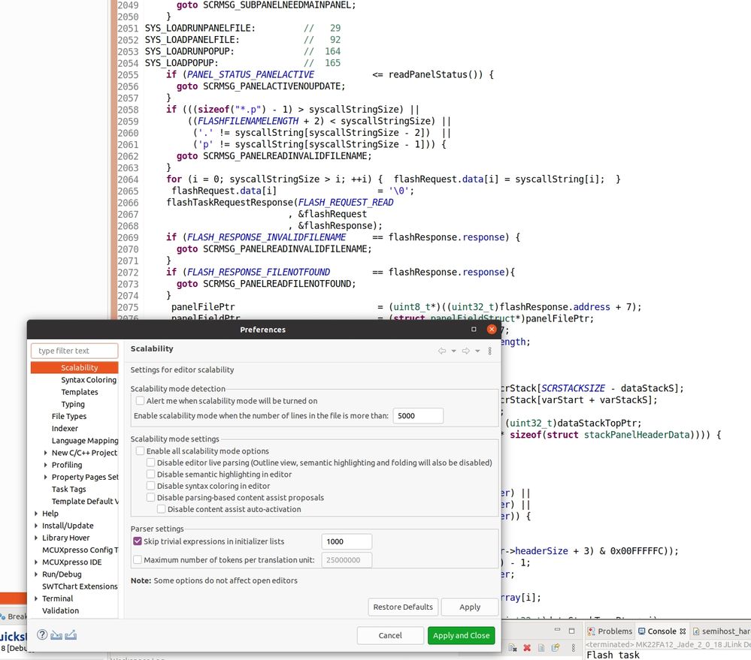Open Language Mapping preferences page
Screen dimensions: 751x660
click(x=85, y=441)
